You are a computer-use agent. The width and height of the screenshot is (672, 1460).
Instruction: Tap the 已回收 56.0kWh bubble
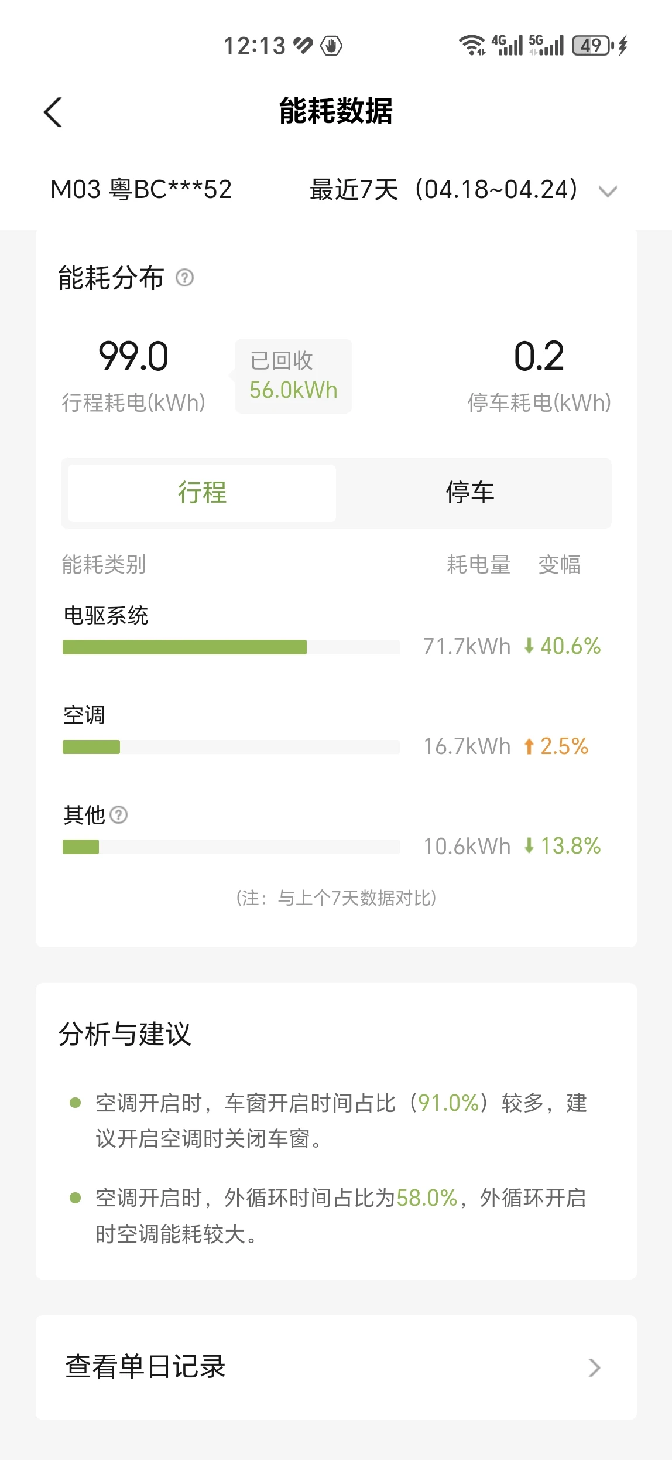point(293,376)
